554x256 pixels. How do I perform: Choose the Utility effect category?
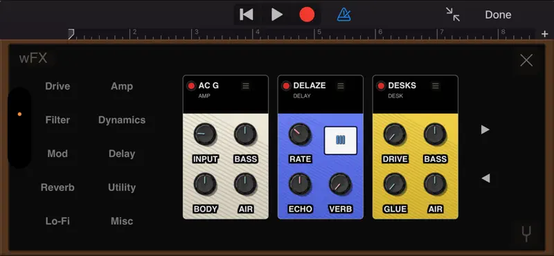(x=122, y=187)
